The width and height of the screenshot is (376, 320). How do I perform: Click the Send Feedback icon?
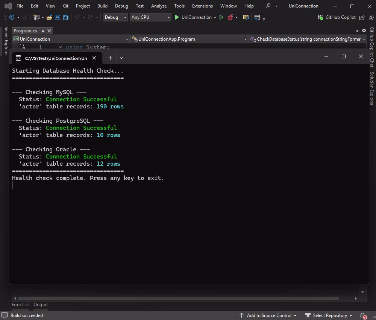coord(371,17)
